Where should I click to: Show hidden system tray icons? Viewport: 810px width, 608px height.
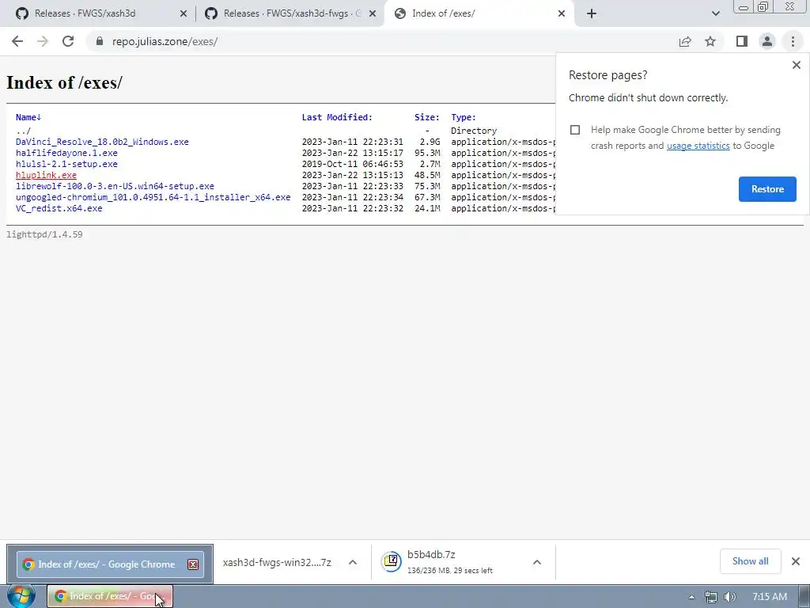pos(691,597)
